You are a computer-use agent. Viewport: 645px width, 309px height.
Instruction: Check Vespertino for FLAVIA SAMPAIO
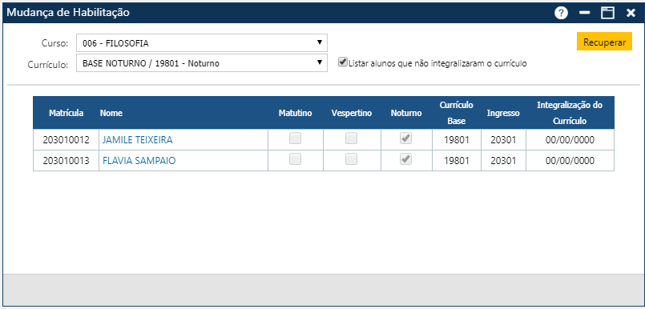click(351, 159)
